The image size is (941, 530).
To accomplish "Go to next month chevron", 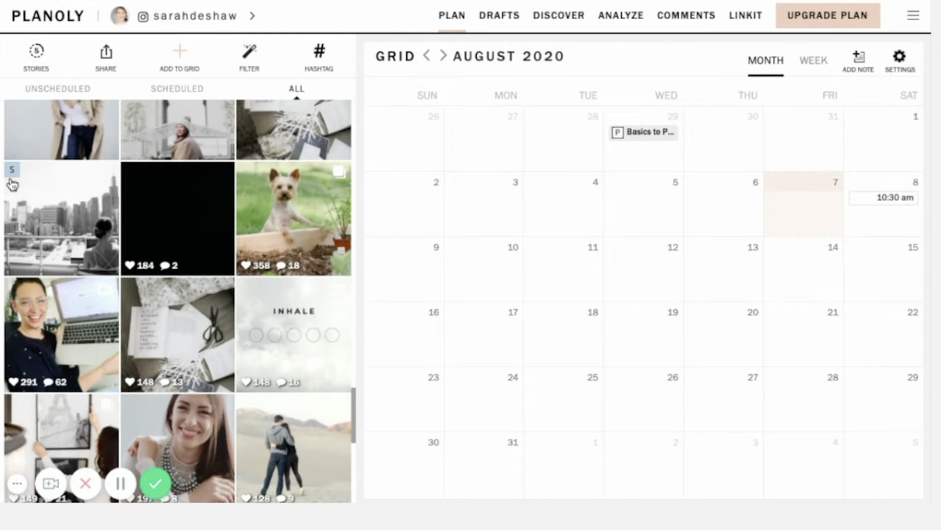I will (443, 56).
